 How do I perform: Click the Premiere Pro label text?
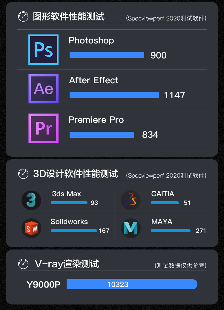point(96,120)
